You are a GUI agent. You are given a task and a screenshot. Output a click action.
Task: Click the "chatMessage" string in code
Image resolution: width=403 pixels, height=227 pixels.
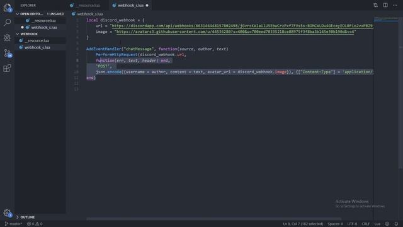pyautogui.click(x=139, y=49)
